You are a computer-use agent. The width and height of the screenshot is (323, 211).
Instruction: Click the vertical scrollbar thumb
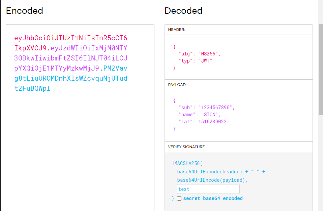click(321, 69)
